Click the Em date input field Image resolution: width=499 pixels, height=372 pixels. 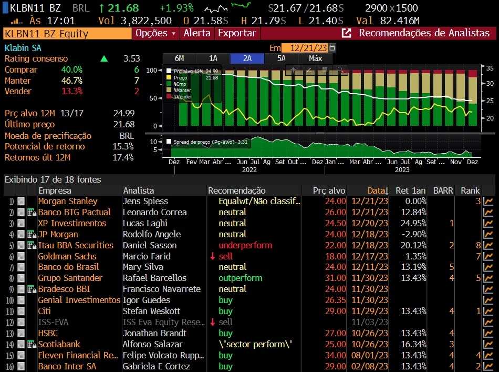click(305, 48)
